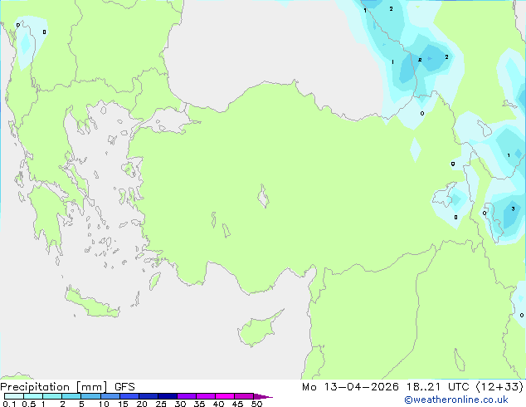The image size is (526, 407).
Task: Click the '3' precipitation value on the map
Action: (513, 208)
